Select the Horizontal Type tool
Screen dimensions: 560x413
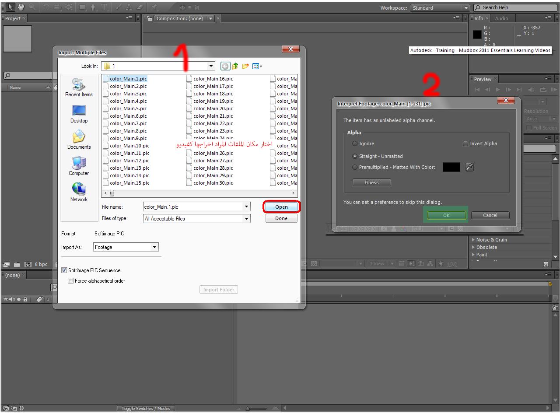point(105,7)
